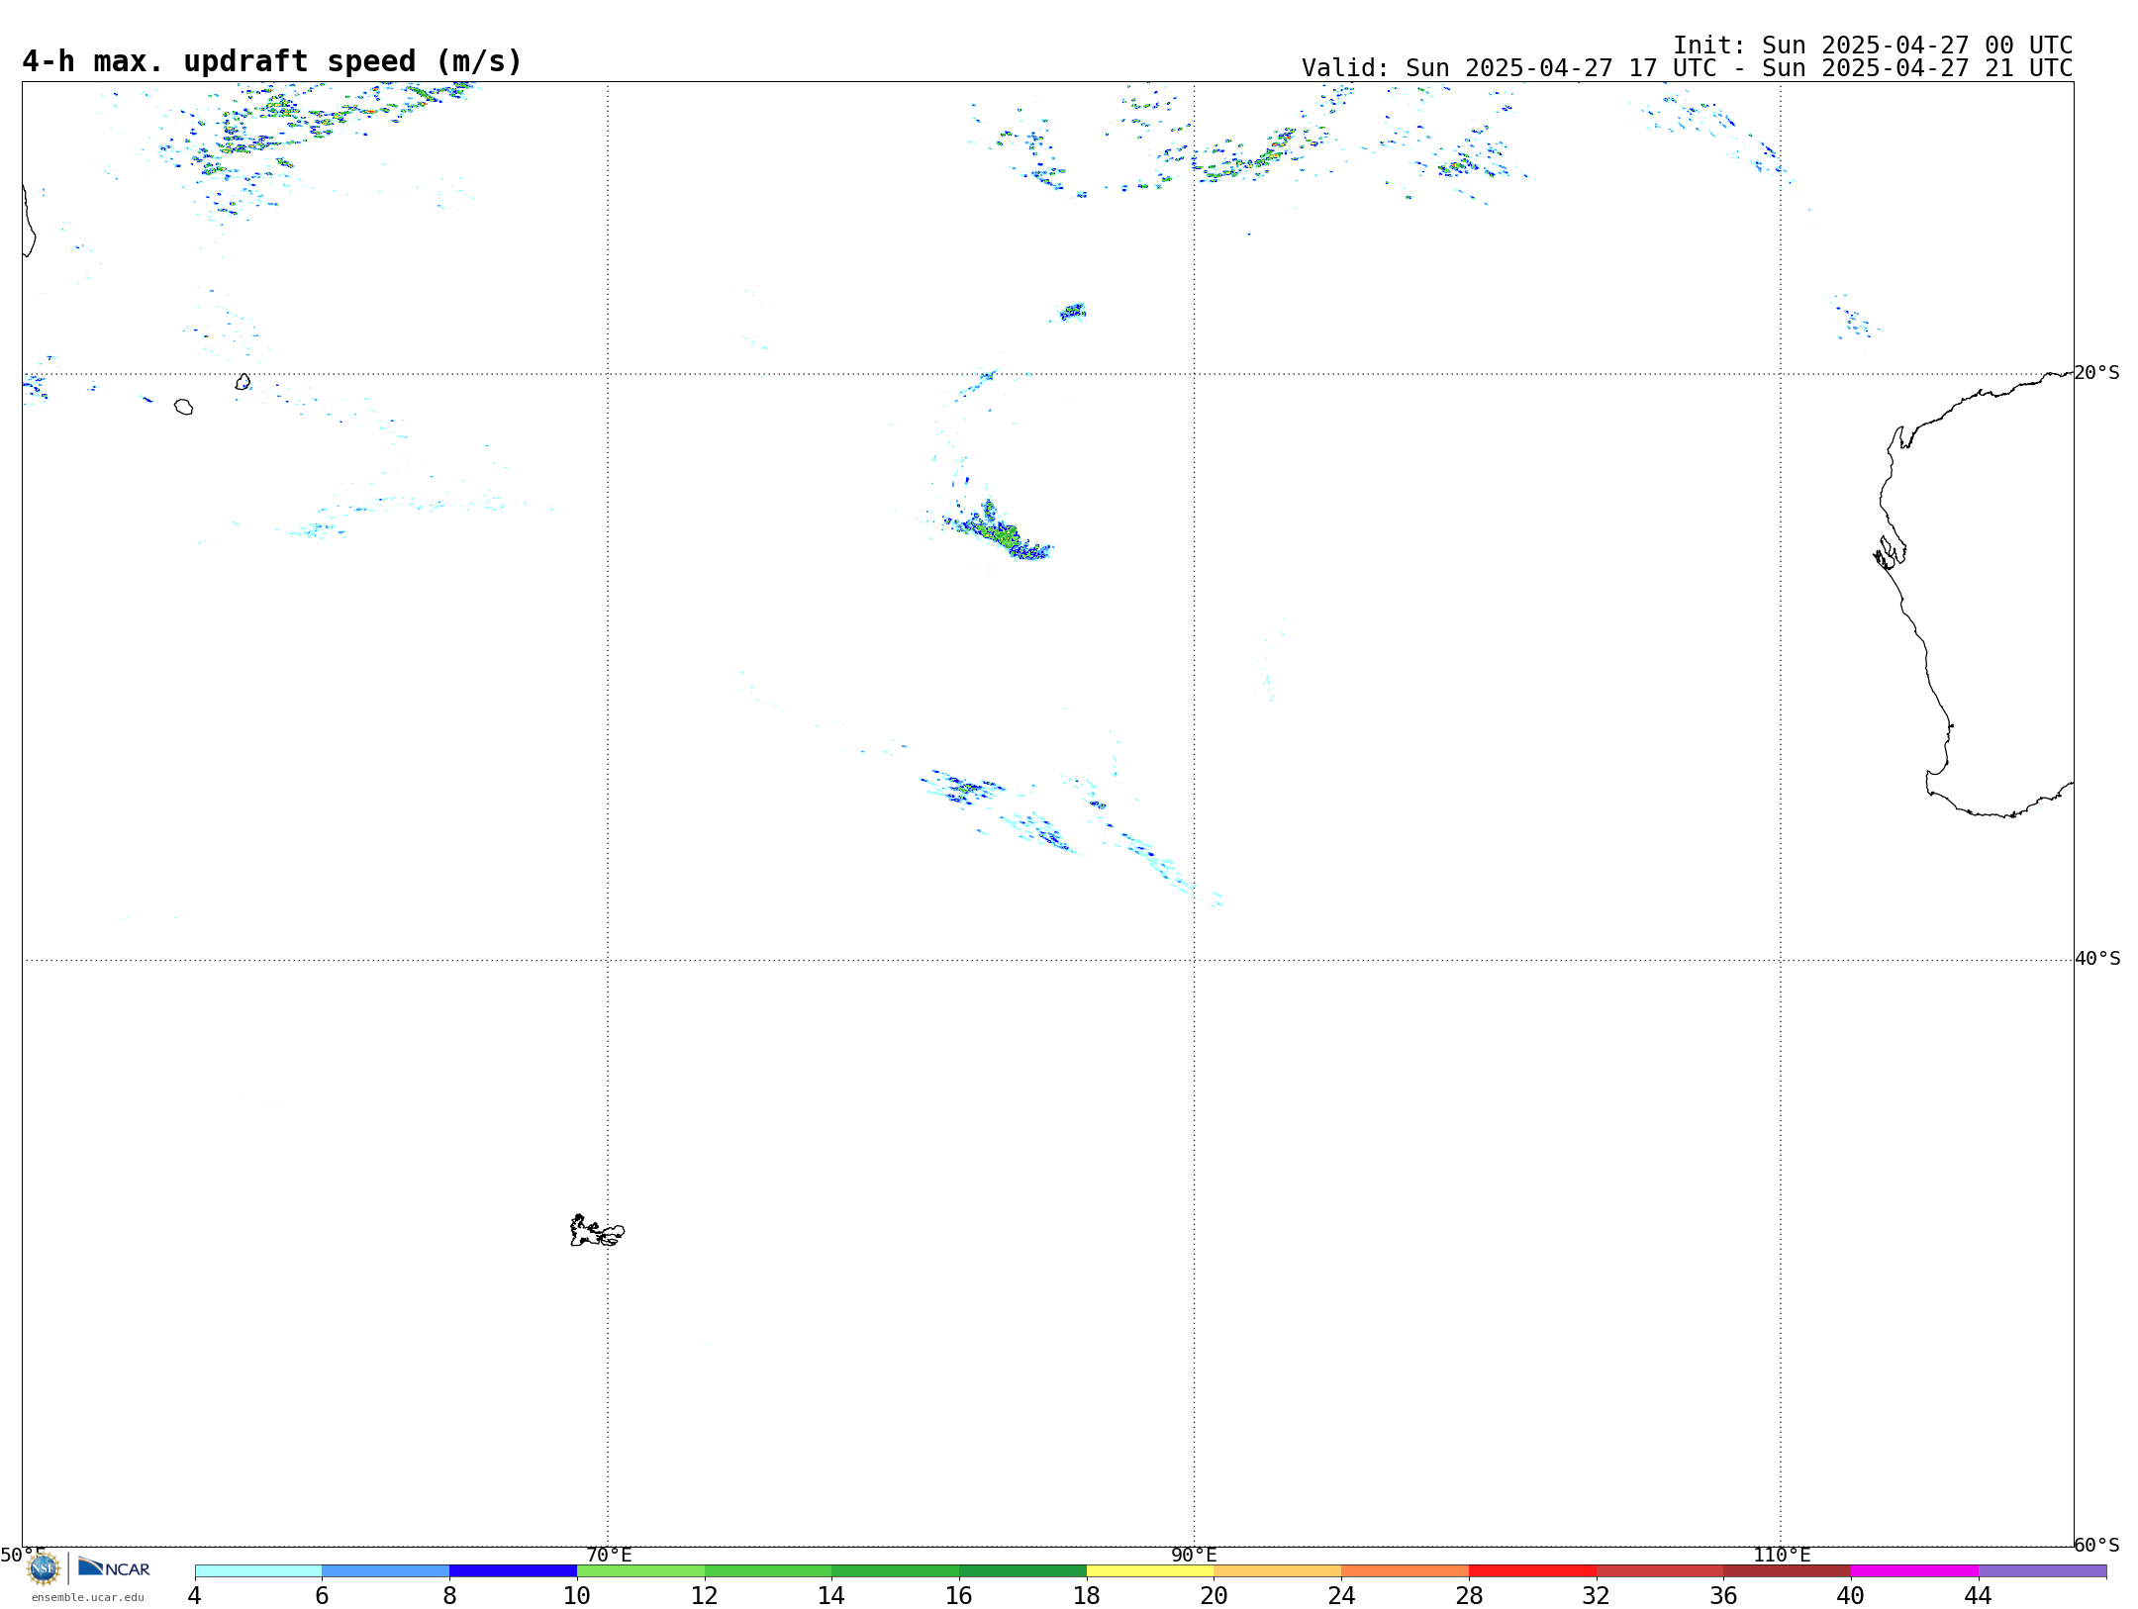The height and width of the screenshot is (1609, 2138).
Task: Pick the purple colorbar swatch above 44
Action: [2042, 1571]
